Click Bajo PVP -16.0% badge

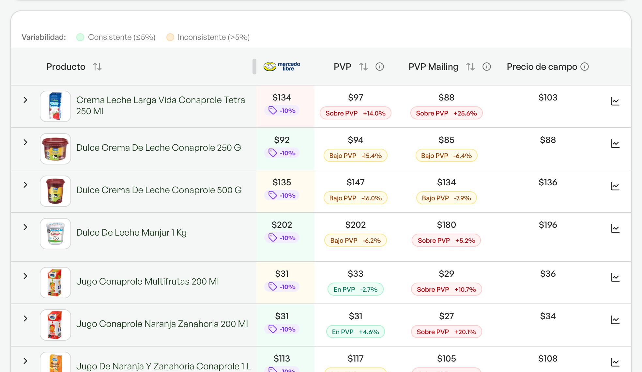355,198
